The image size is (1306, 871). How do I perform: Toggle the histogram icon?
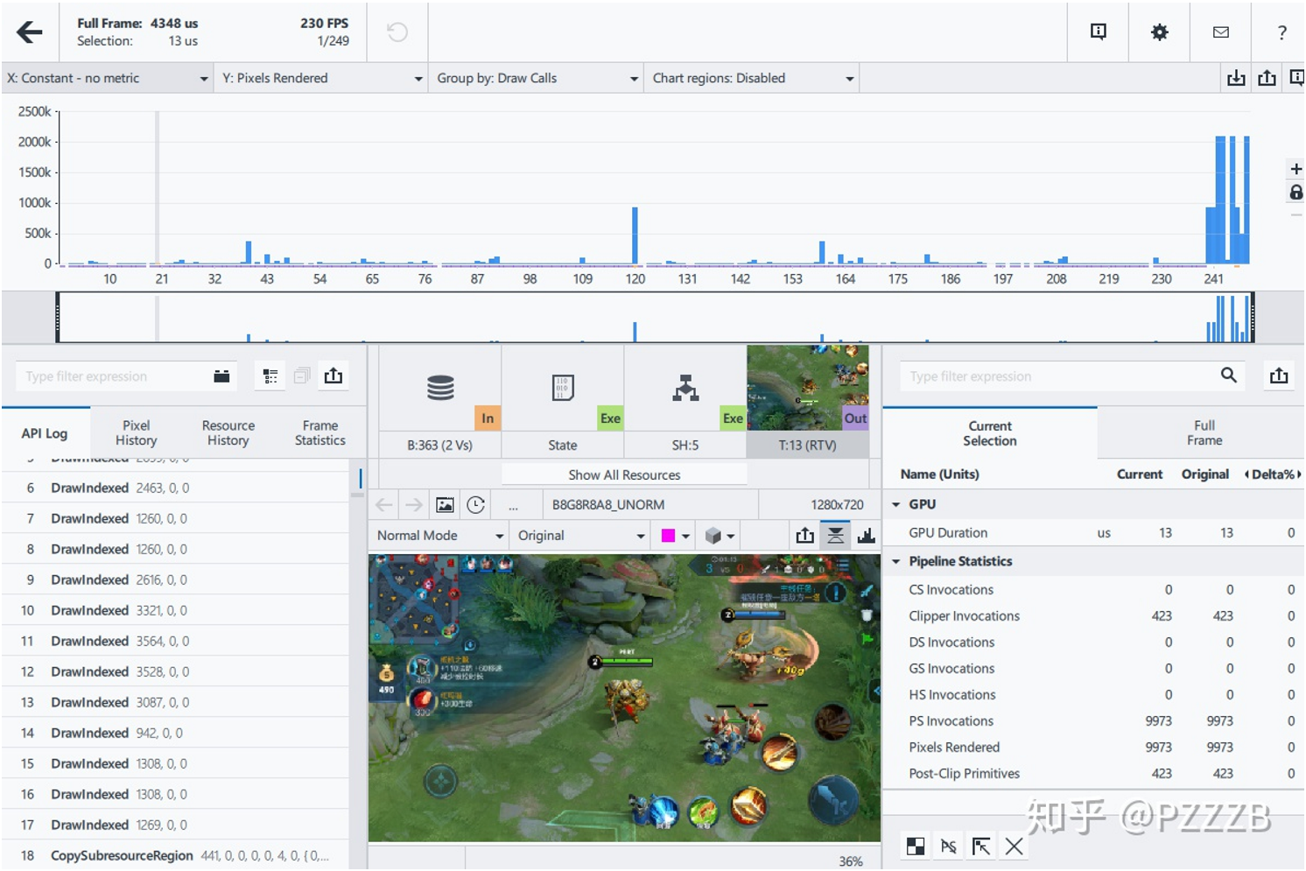pos(867,535)
